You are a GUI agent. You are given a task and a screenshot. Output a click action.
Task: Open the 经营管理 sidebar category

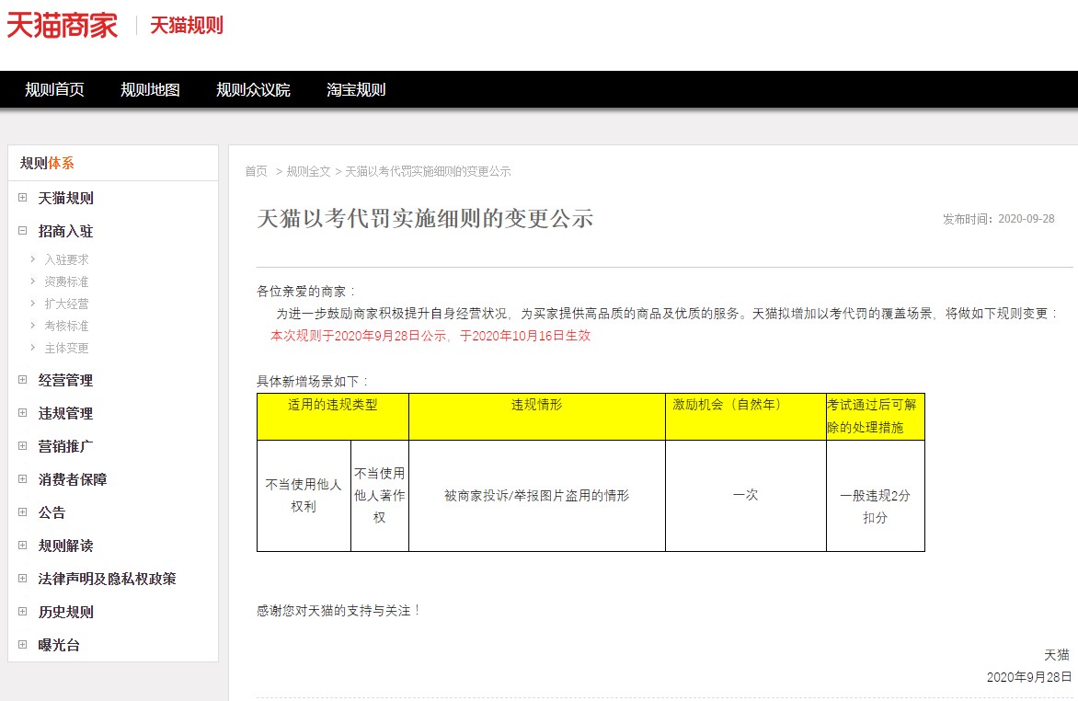(x=66, y=381)
